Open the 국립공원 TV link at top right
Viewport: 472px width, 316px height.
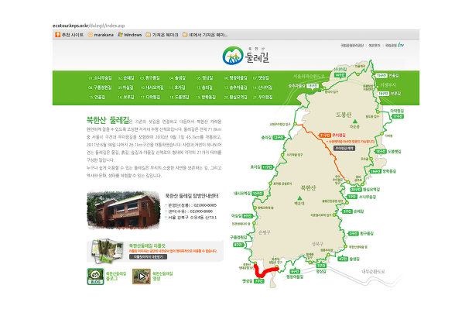pos(395,45)
